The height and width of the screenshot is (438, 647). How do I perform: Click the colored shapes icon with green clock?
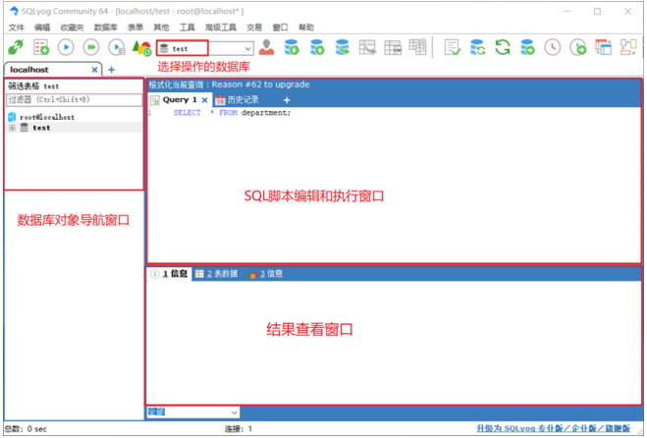[x=141, y=48]
